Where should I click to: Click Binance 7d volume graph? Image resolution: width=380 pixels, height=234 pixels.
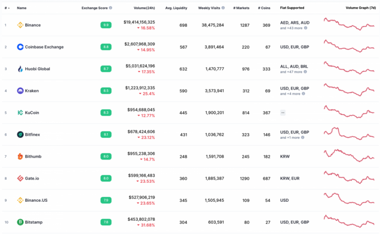349,24
